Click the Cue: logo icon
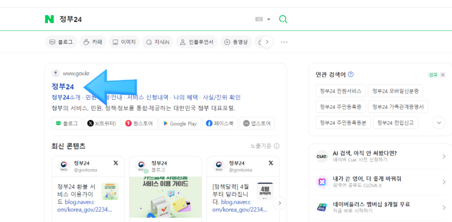The width and height of the screenshot is (452, 222). click(322, 156)
